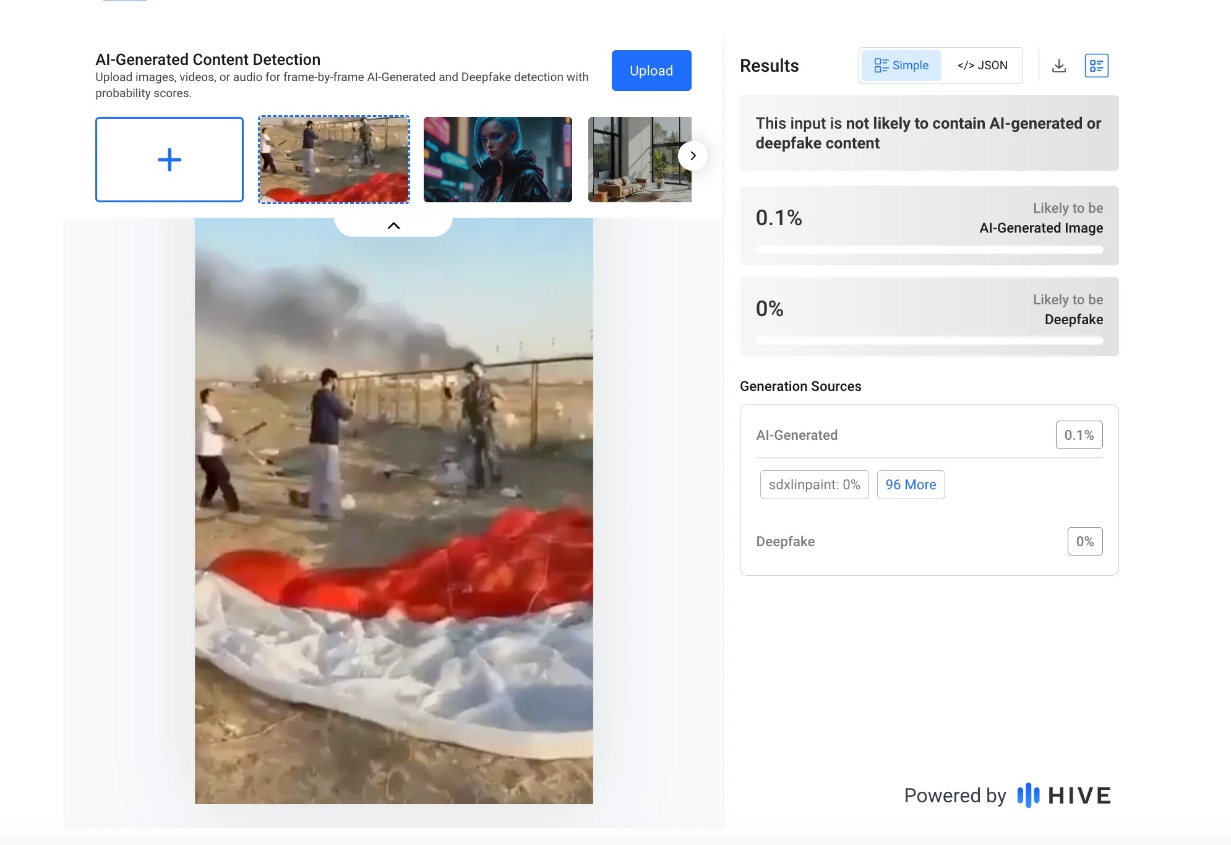Viewport: 1231px width, 845px height.
Task: Click the large analyzed image preview
Action: (393, 510)
